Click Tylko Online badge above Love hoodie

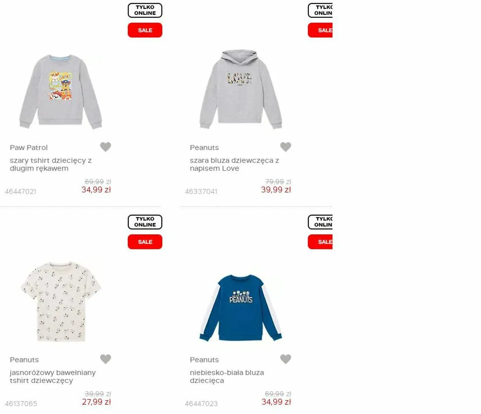point(320,10)
